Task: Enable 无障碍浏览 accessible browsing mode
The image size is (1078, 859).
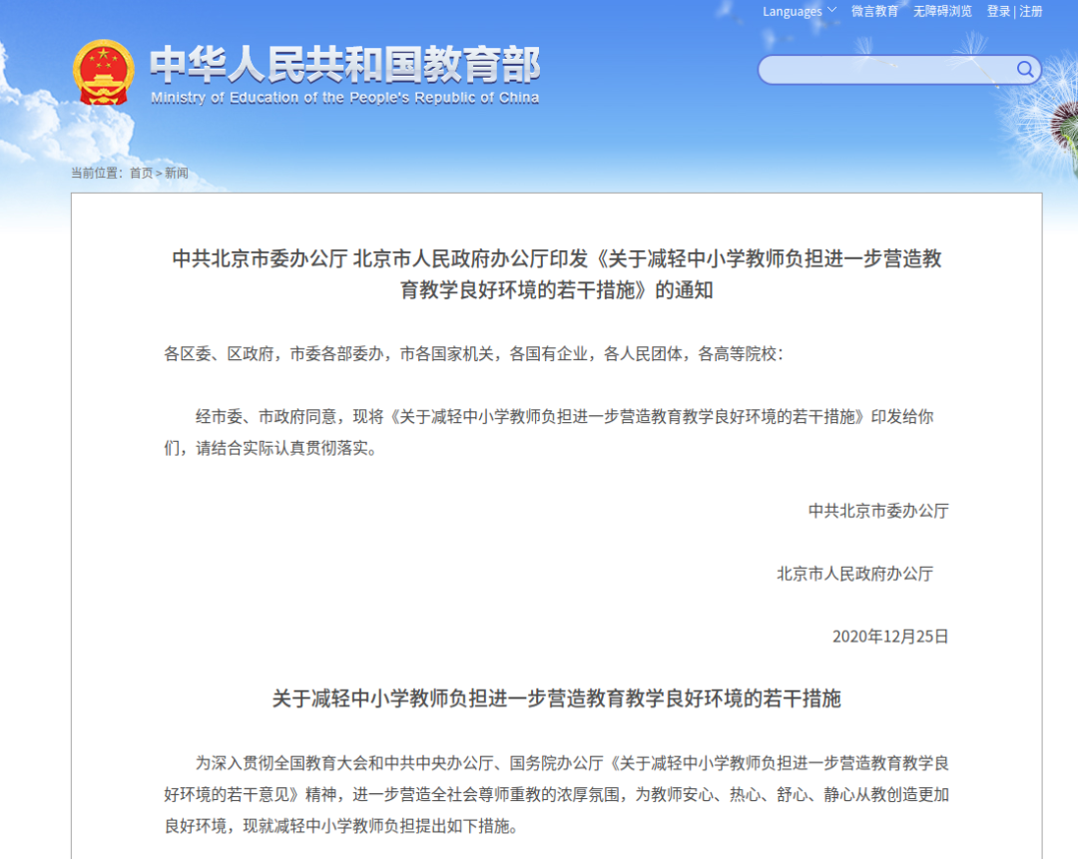Action: (942, 12)
